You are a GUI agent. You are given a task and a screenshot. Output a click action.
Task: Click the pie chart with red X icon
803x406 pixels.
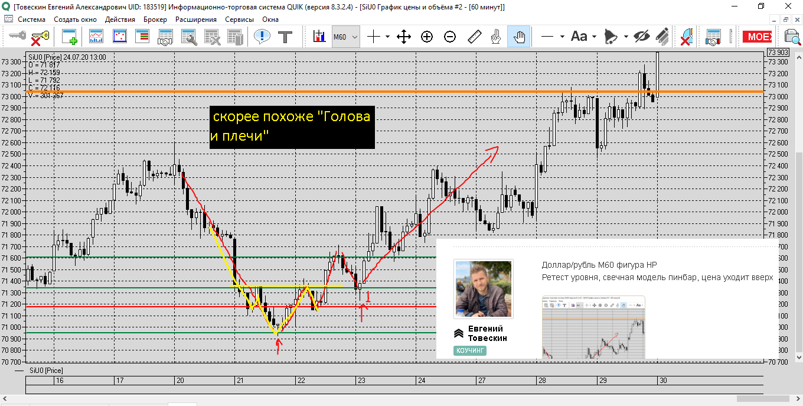coord(687,37)
